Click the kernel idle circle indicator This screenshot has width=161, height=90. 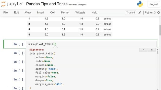pyautogui.click(x=159, y=12)
